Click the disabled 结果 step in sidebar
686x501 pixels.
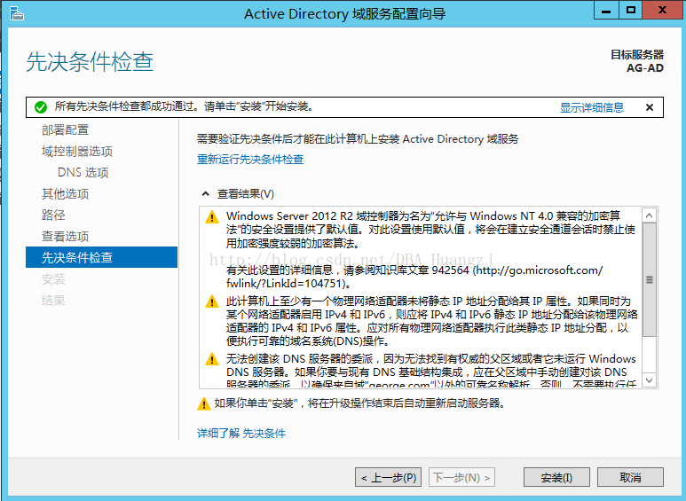[x=53, y=301]
